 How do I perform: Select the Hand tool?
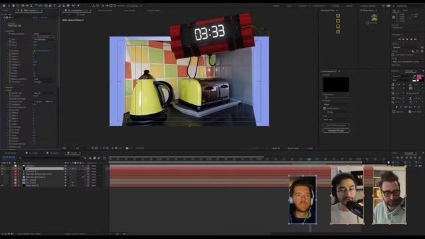pos(13,6)
